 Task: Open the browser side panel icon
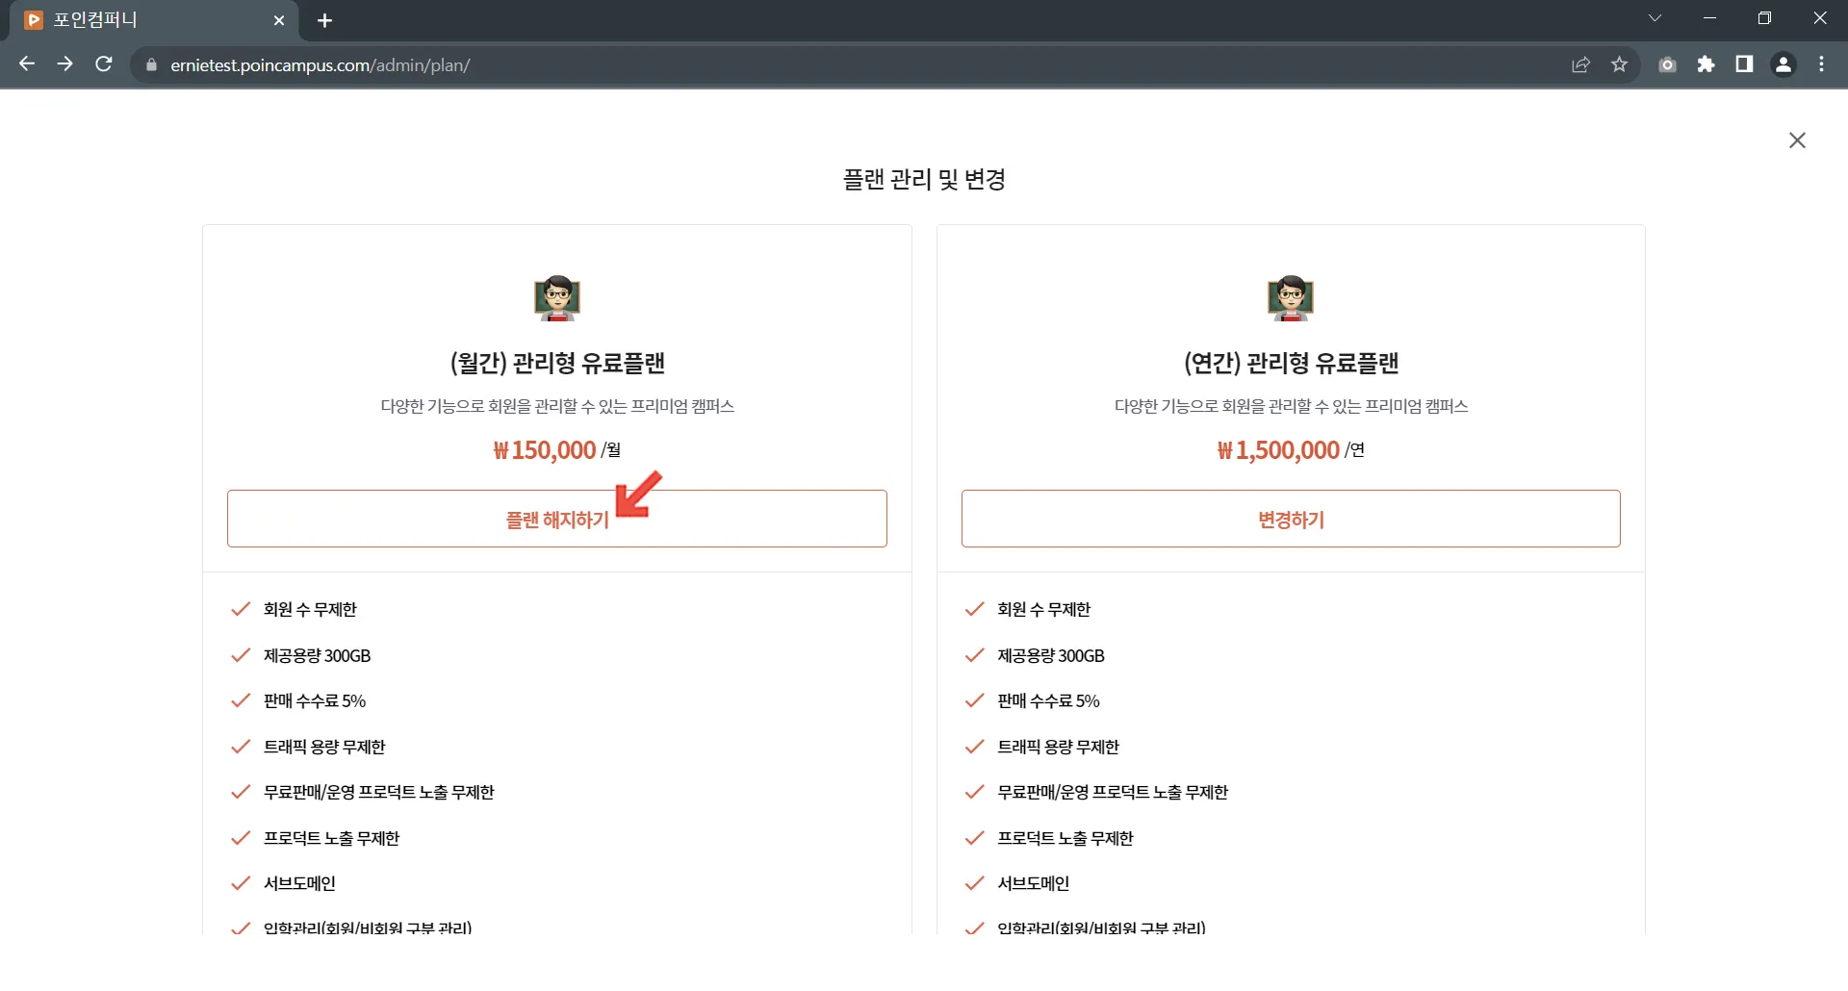coord(1744,64)
